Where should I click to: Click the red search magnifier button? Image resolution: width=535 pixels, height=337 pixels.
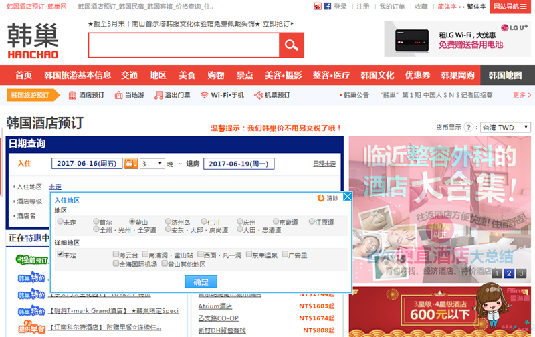(292, 45)
